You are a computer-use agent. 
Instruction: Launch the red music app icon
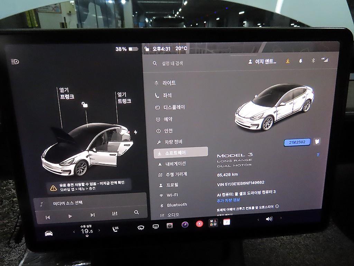point(199,224)
